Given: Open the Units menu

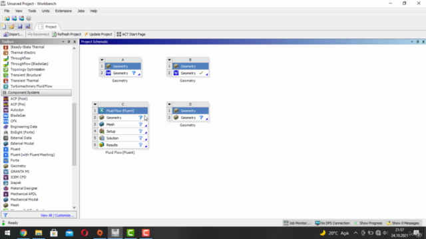Looking at the screenshot, I should 45,11.
